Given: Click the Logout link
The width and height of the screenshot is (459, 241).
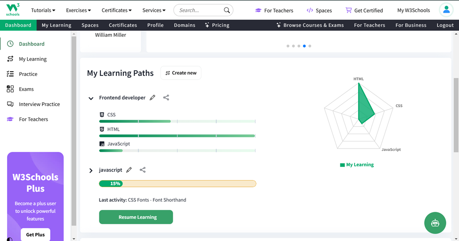Looking at the screenshot, I should [x=445, y=25].
